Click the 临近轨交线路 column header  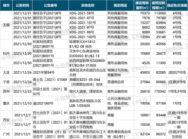(177, 5)
